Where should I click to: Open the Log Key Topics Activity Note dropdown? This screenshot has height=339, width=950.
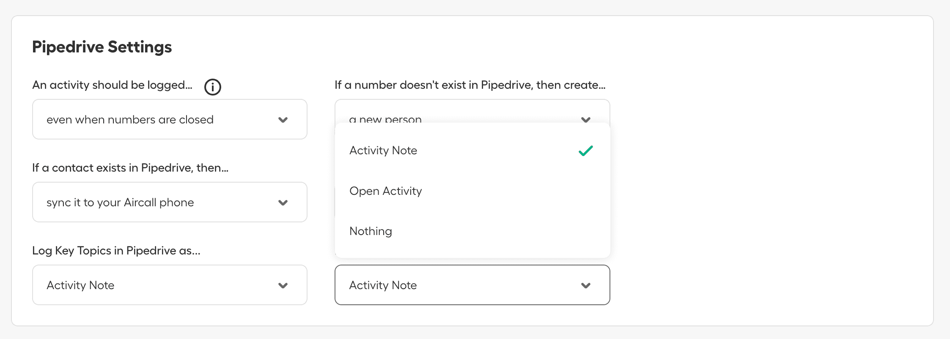tap(169, 285)
